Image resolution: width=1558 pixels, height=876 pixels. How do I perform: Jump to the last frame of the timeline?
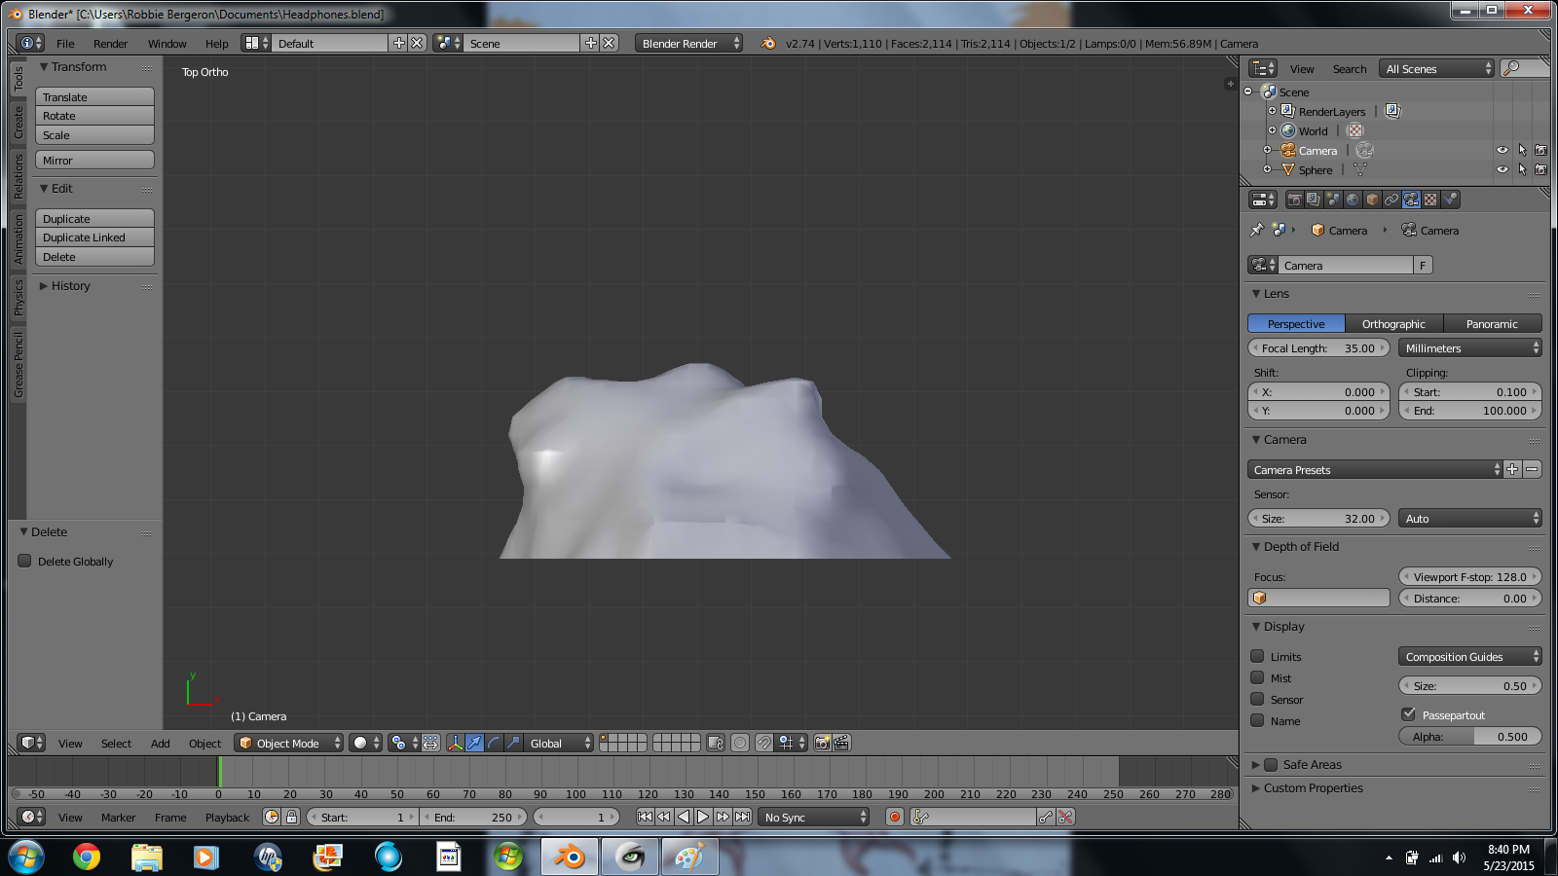[742, 817]
